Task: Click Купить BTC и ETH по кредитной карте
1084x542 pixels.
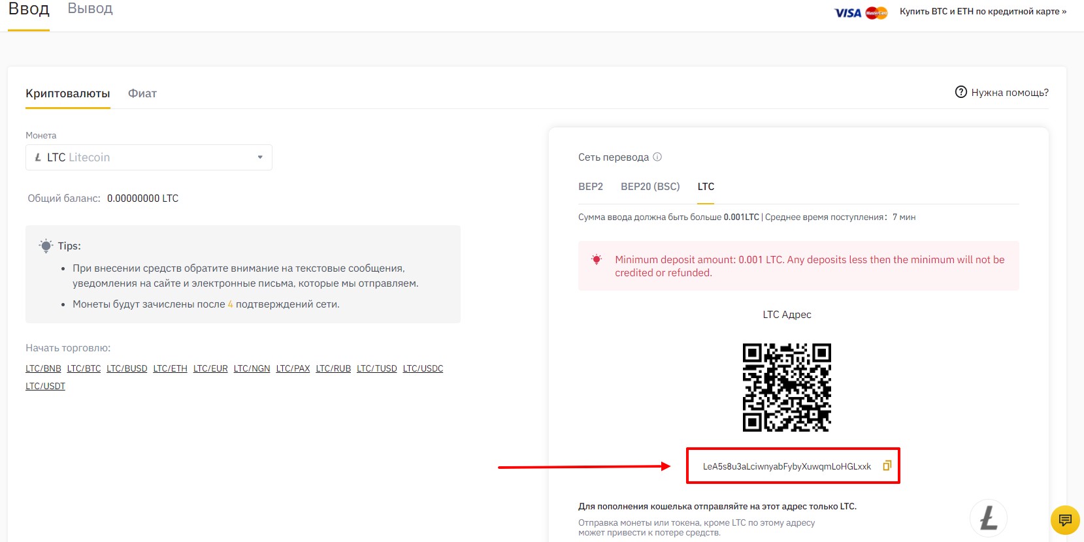Action: (983, 12)
